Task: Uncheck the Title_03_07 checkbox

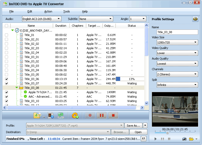Action: coord(6,83)
